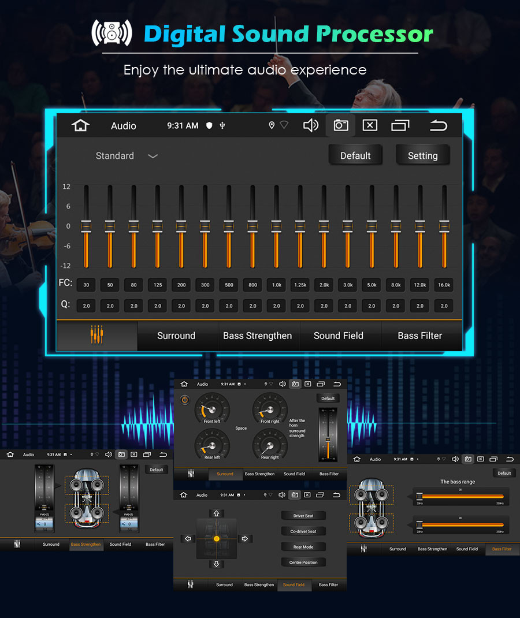
Task: Tap the back arrow in main Audio screen
Action: click(x=439, y=125)
